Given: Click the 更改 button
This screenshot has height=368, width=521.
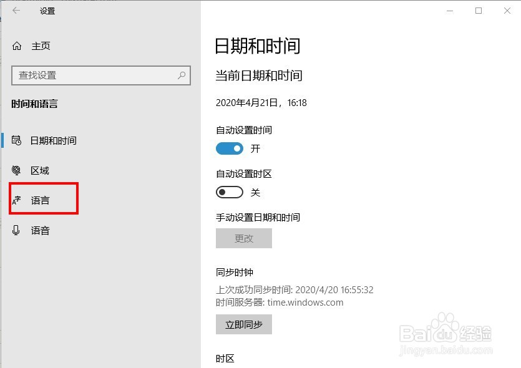Looking at the screenshot, I should 244,238.
